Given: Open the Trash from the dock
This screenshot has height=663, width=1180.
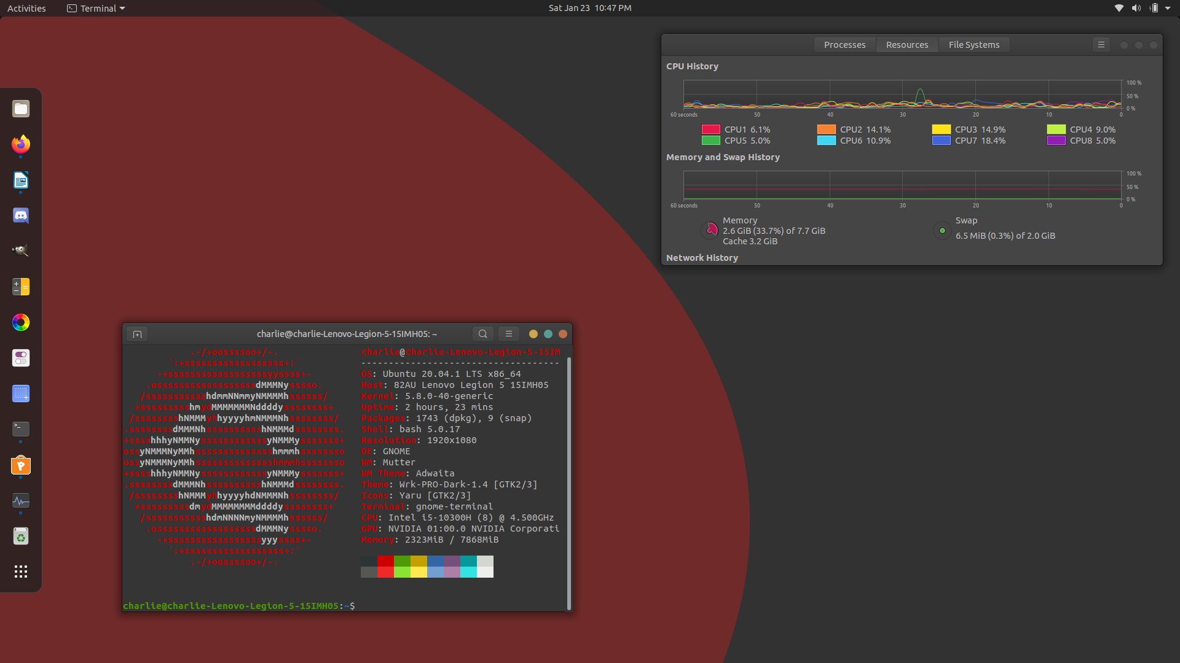Looking at the screenshot, I should pyautogui.click(x=21, y=536).
